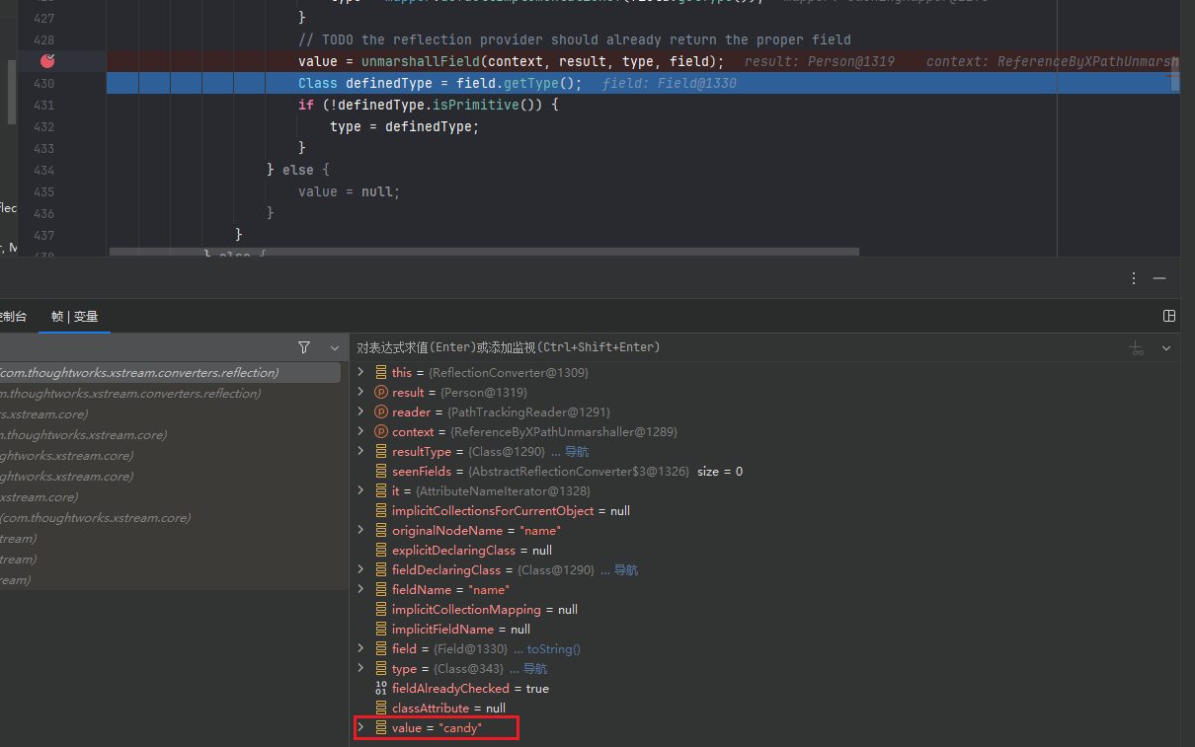
Task: Minimize the debug tool window
Action: (1159, 279)
